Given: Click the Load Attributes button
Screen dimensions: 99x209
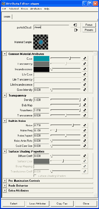Looking at the screenshot, I should coord(38,204).
